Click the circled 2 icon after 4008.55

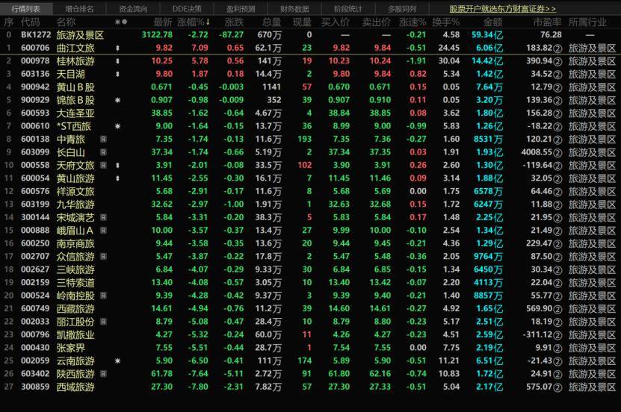[557, 152]
